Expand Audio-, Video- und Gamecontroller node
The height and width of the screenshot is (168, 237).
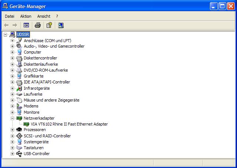click(x=12, y=46)
